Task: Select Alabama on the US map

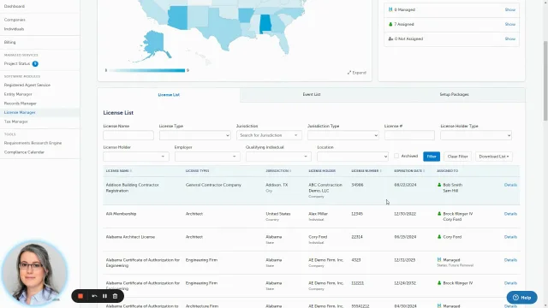Action: pos(265,24)
